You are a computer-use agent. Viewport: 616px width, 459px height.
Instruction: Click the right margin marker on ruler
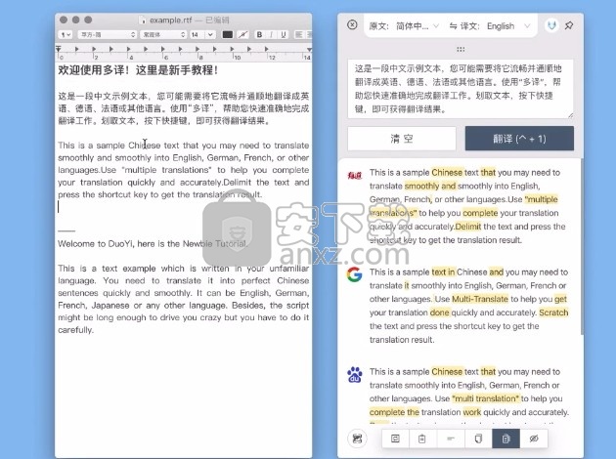pyautogui.click(x=309, y=50)
